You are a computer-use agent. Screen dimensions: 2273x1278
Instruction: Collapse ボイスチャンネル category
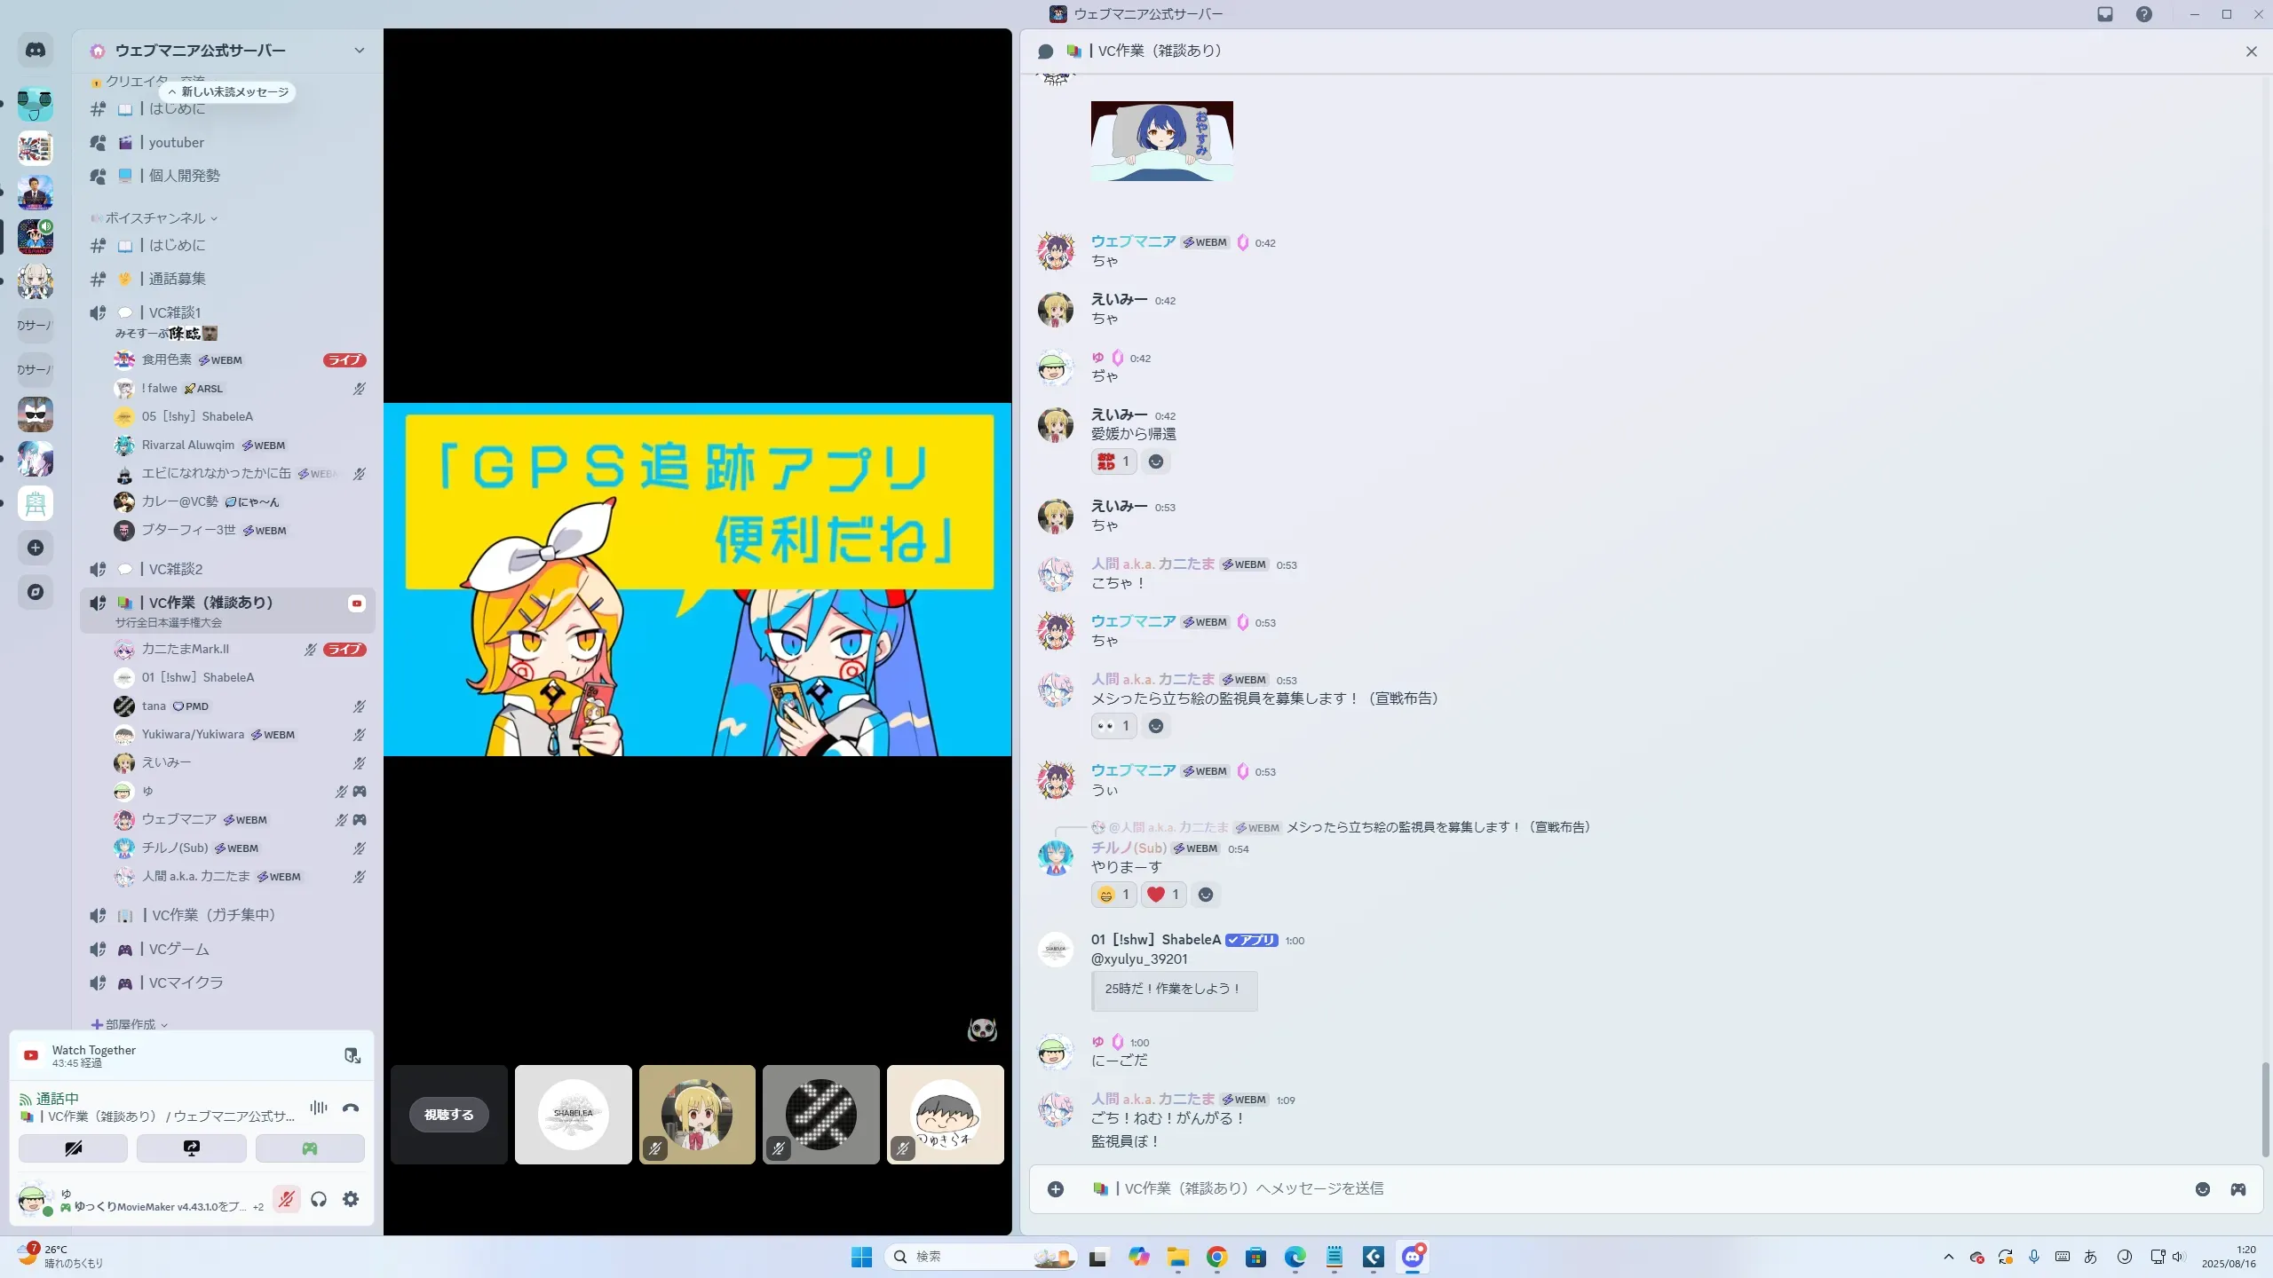[x=156, y=218]
